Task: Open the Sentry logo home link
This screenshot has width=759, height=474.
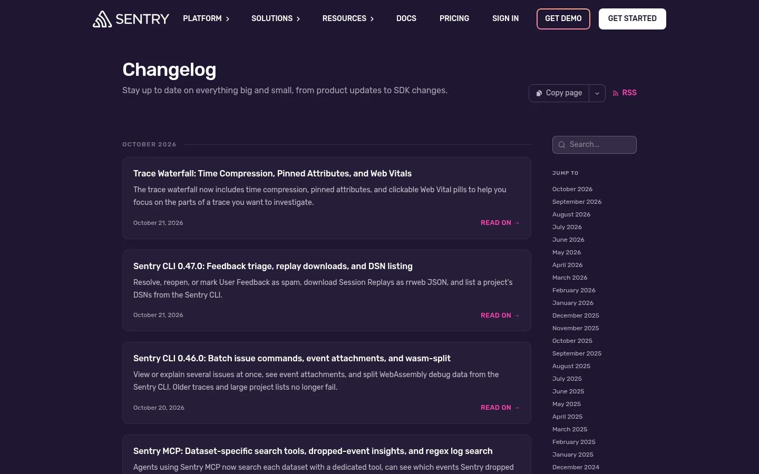Action: 131,19
